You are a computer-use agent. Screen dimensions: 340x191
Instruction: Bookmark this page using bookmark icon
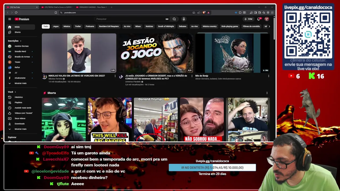coord(56,12)
